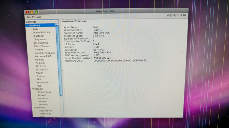Show Graphics/Displays information
This screenshot has height=128, width=229.
pos(45,53)
